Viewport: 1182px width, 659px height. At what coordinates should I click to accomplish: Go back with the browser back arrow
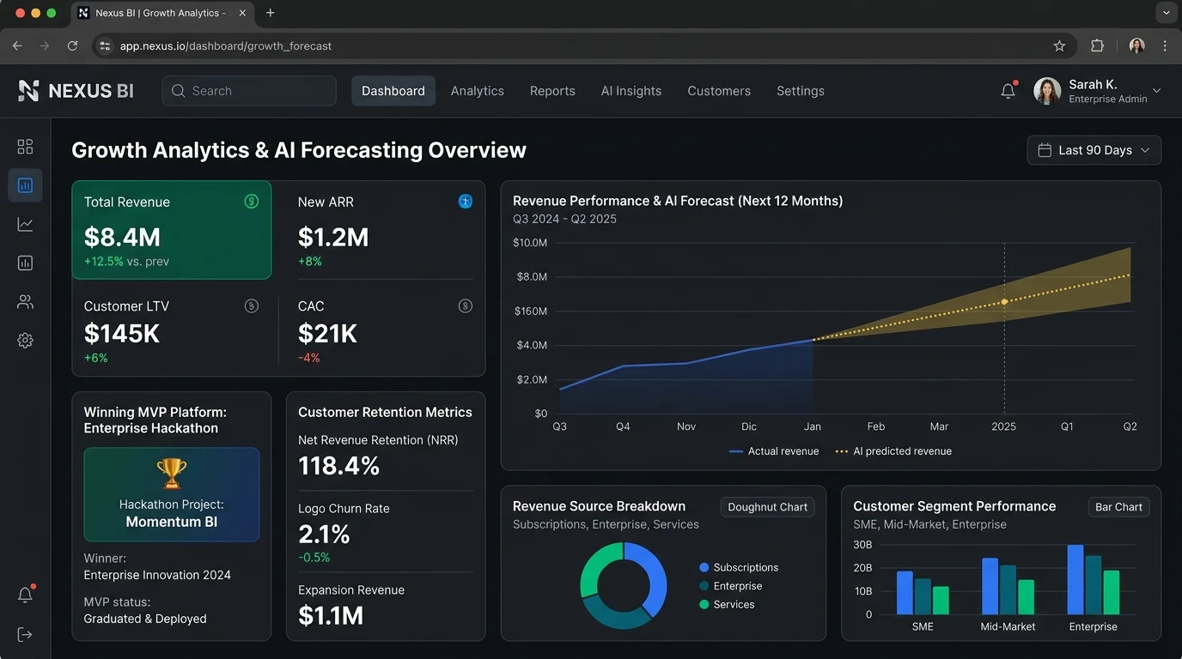17,45
